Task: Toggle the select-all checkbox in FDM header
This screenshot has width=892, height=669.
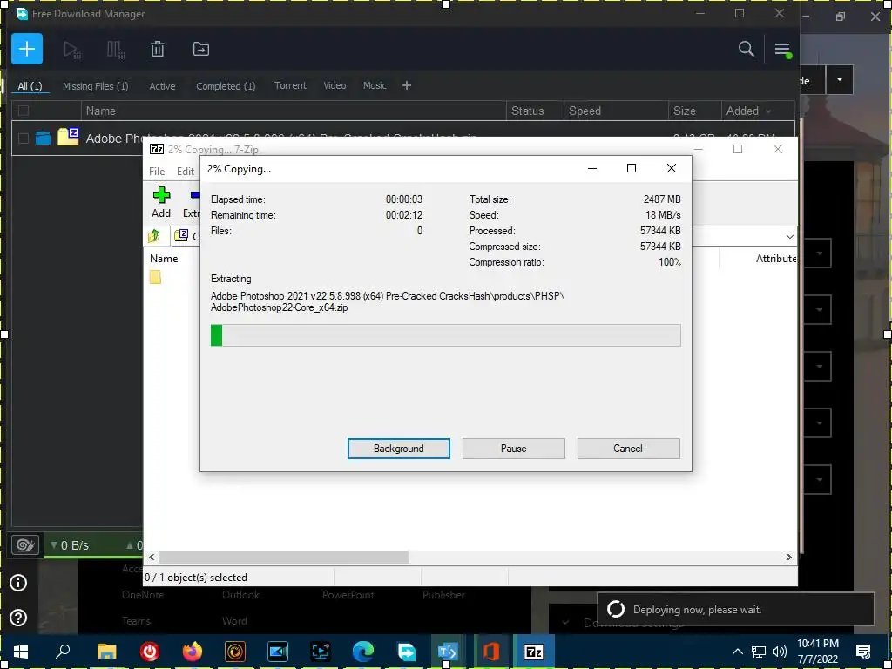Action: point(24,111)
